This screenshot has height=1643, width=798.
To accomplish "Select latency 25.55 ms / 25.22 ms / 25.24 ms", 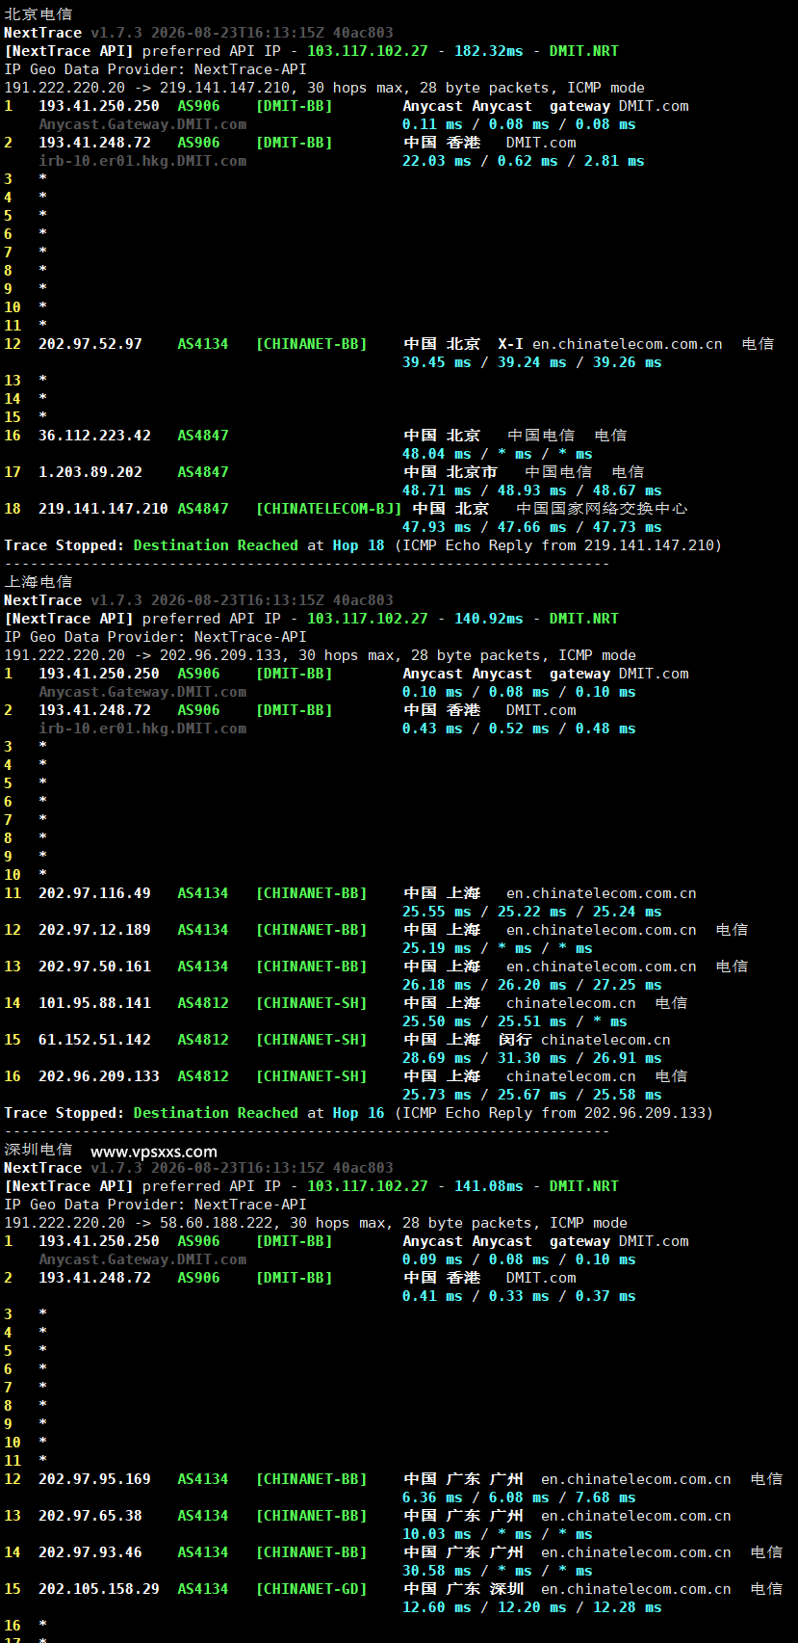I will point(532,912).
